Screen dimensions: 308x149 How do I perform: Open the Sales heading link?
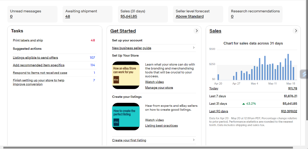(x=215, y=31)
